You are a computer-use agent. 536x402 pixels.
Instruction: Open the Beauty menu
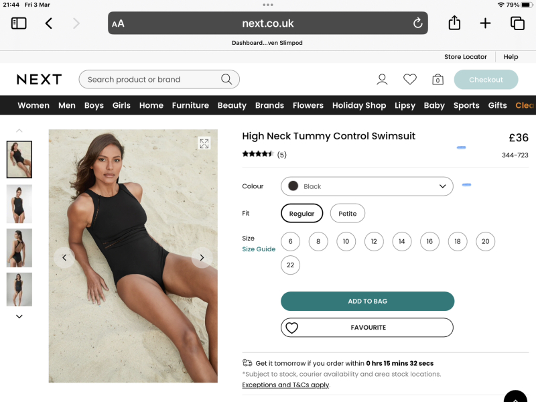tap(232, 105)
